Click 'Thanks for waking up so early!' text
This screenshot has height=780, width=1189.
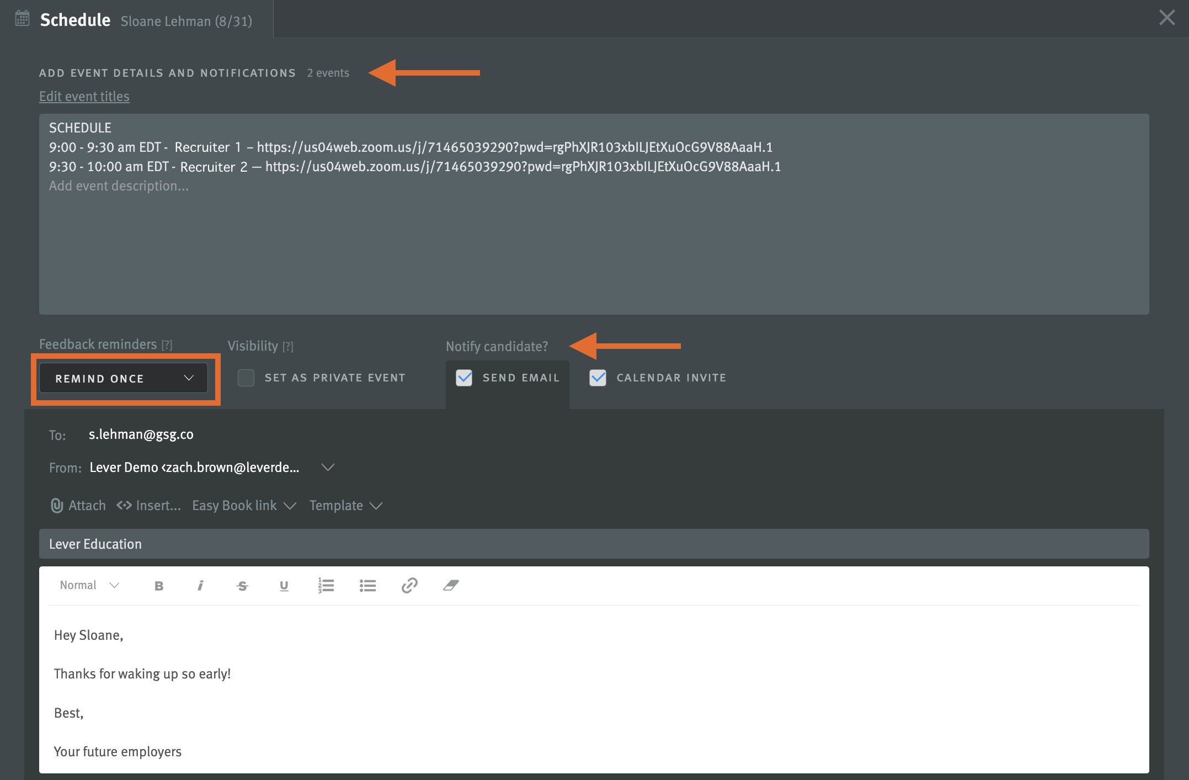click(x=142, y=674)
